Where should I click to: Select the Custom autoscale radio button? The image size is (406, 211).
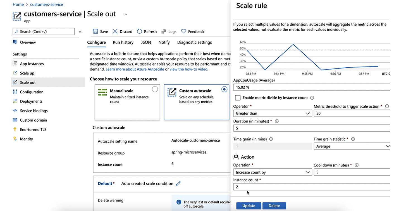tap(224, 89)
